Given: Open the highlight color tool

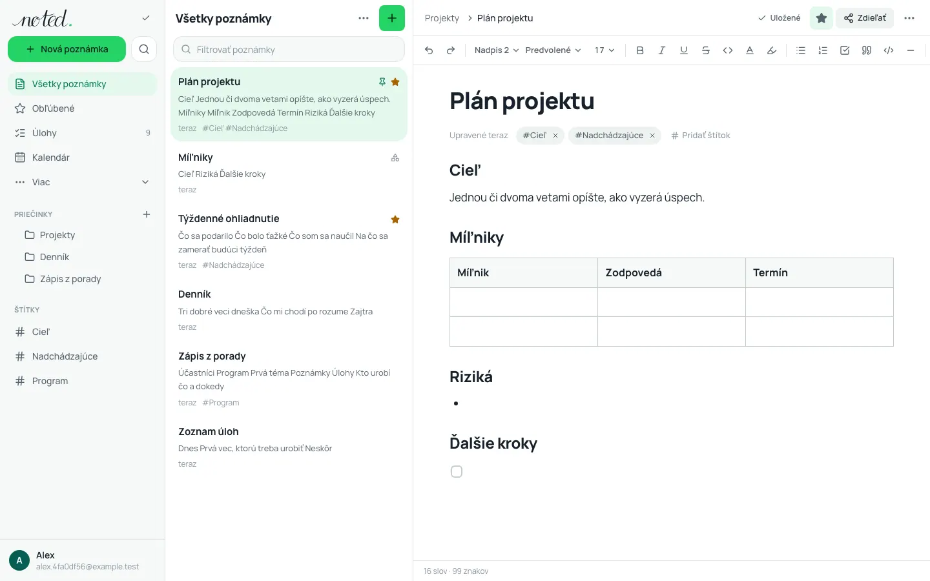Looking at the screenshot, I should coord(772,50).
